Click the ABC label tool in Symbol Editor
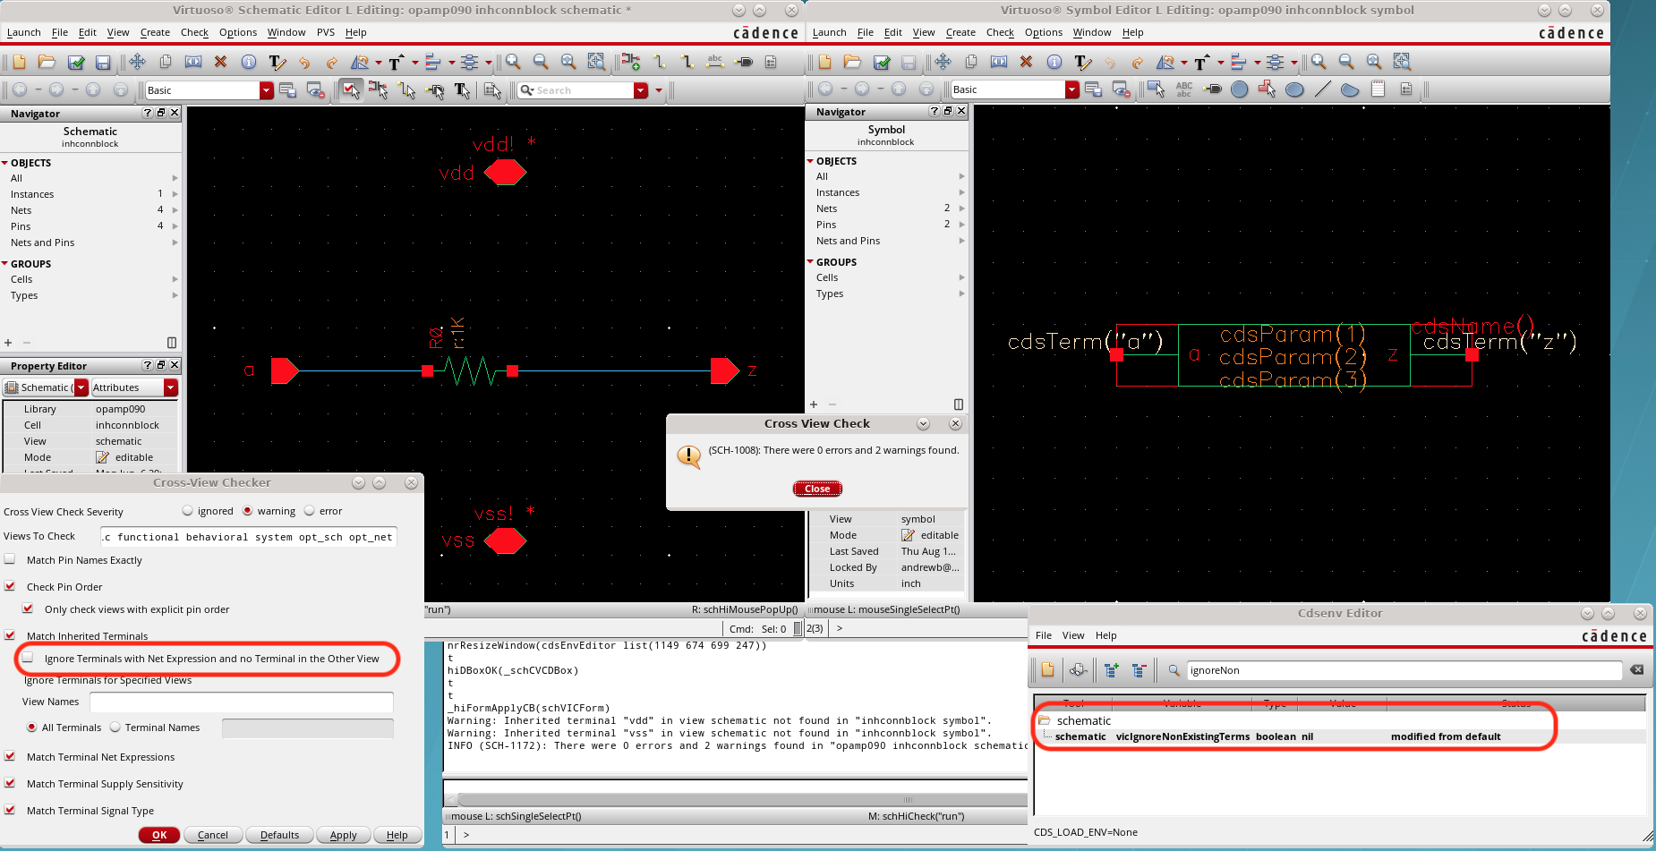The image size is (1656, 851). (x=1184, y=89)
